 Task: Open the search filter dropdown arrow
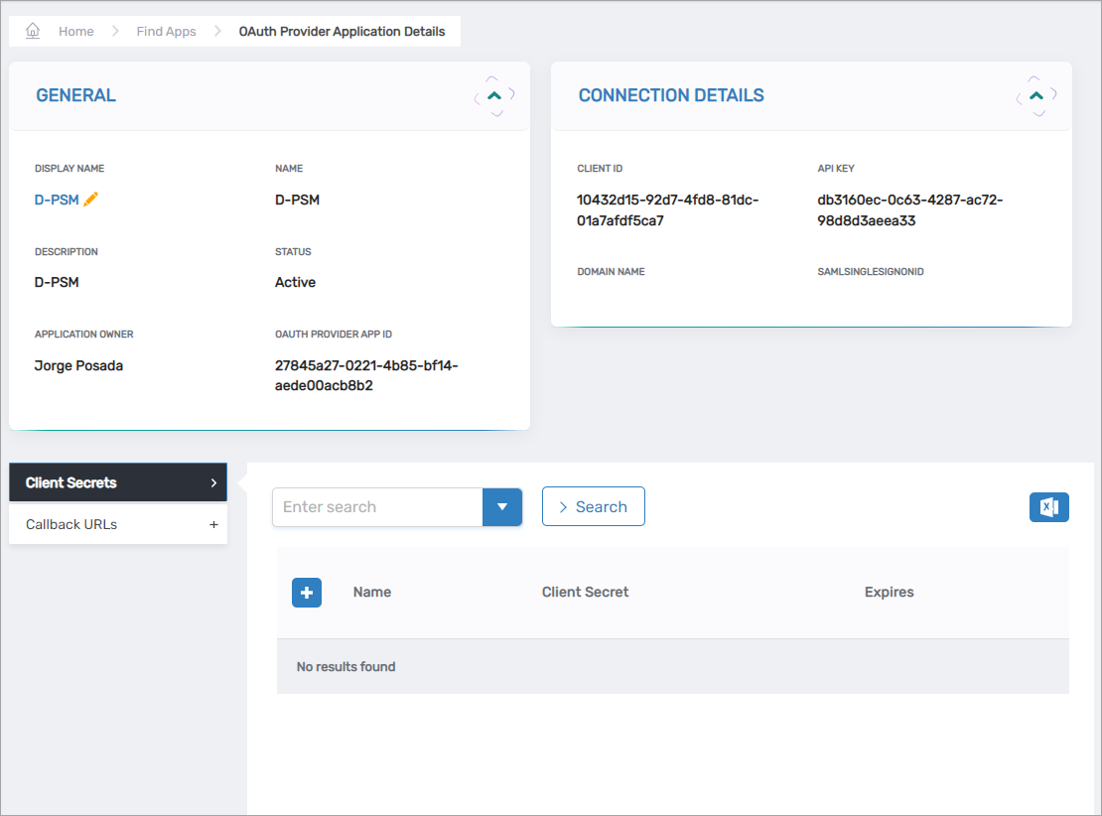pyautogui.click(x=502, y=507)
